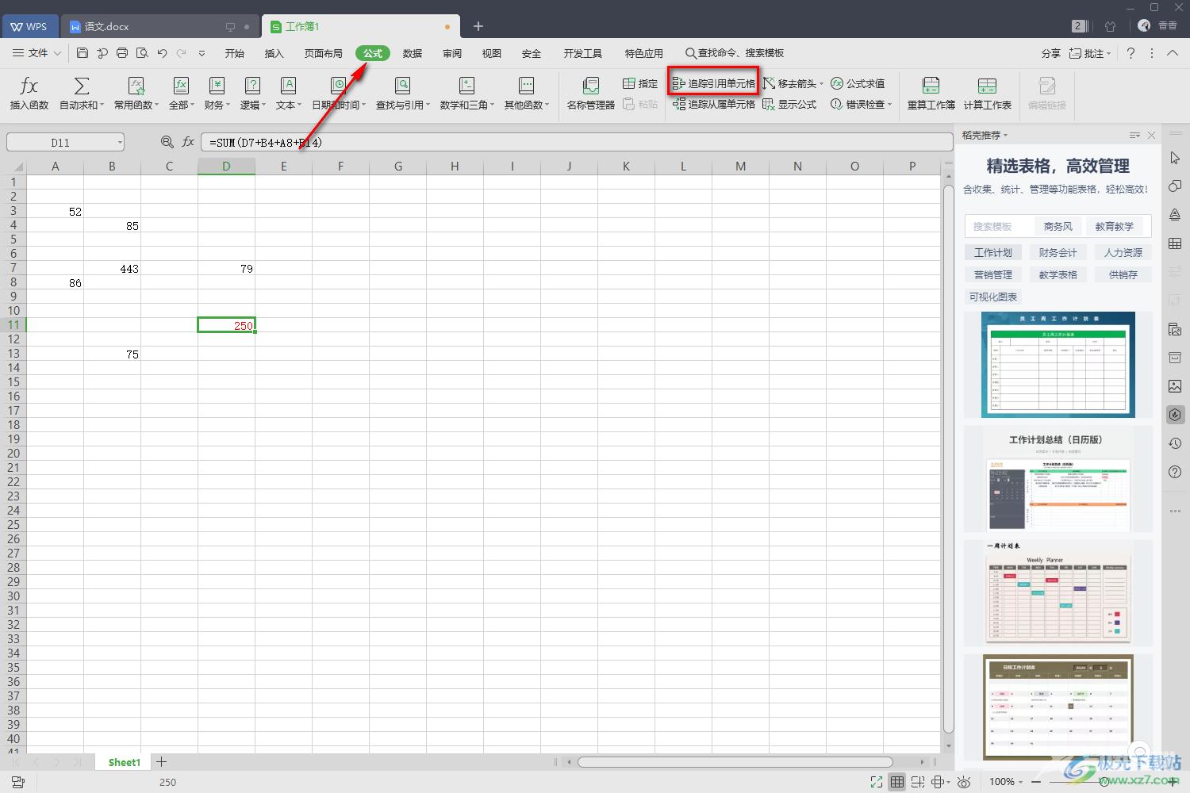Switch to the Page Layout (页面布局) tab
This screenshot has width=1190, height=793.
pos(323,53)
